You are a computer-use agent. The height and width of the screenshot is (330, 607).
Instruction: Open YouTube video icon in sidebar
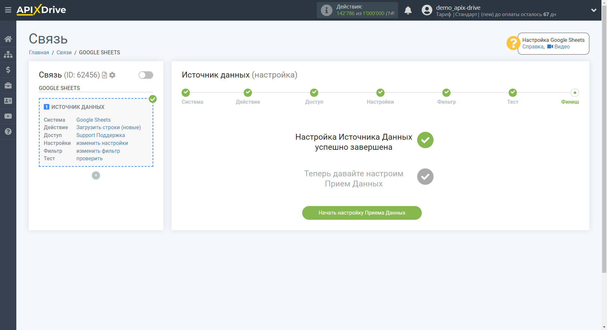click(8, 116)
